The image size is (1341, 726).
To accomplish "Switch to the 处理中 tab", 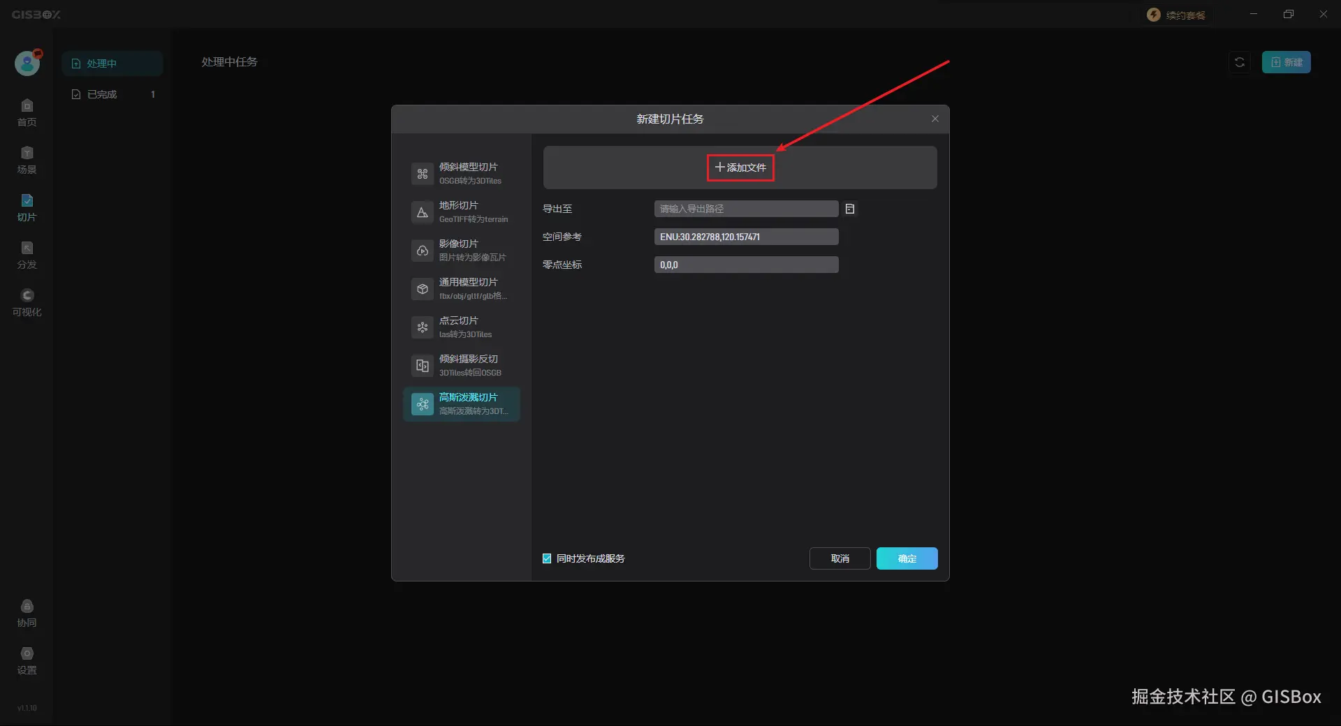I will pyautogui.click(x=112, y=64).
